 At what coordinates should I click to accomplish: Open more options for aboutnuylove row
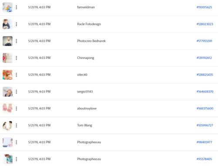coord(17,109)
